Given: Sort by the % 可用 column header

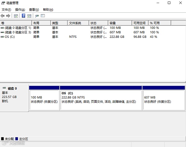Looking at the screenshot, I should (160, 23).
